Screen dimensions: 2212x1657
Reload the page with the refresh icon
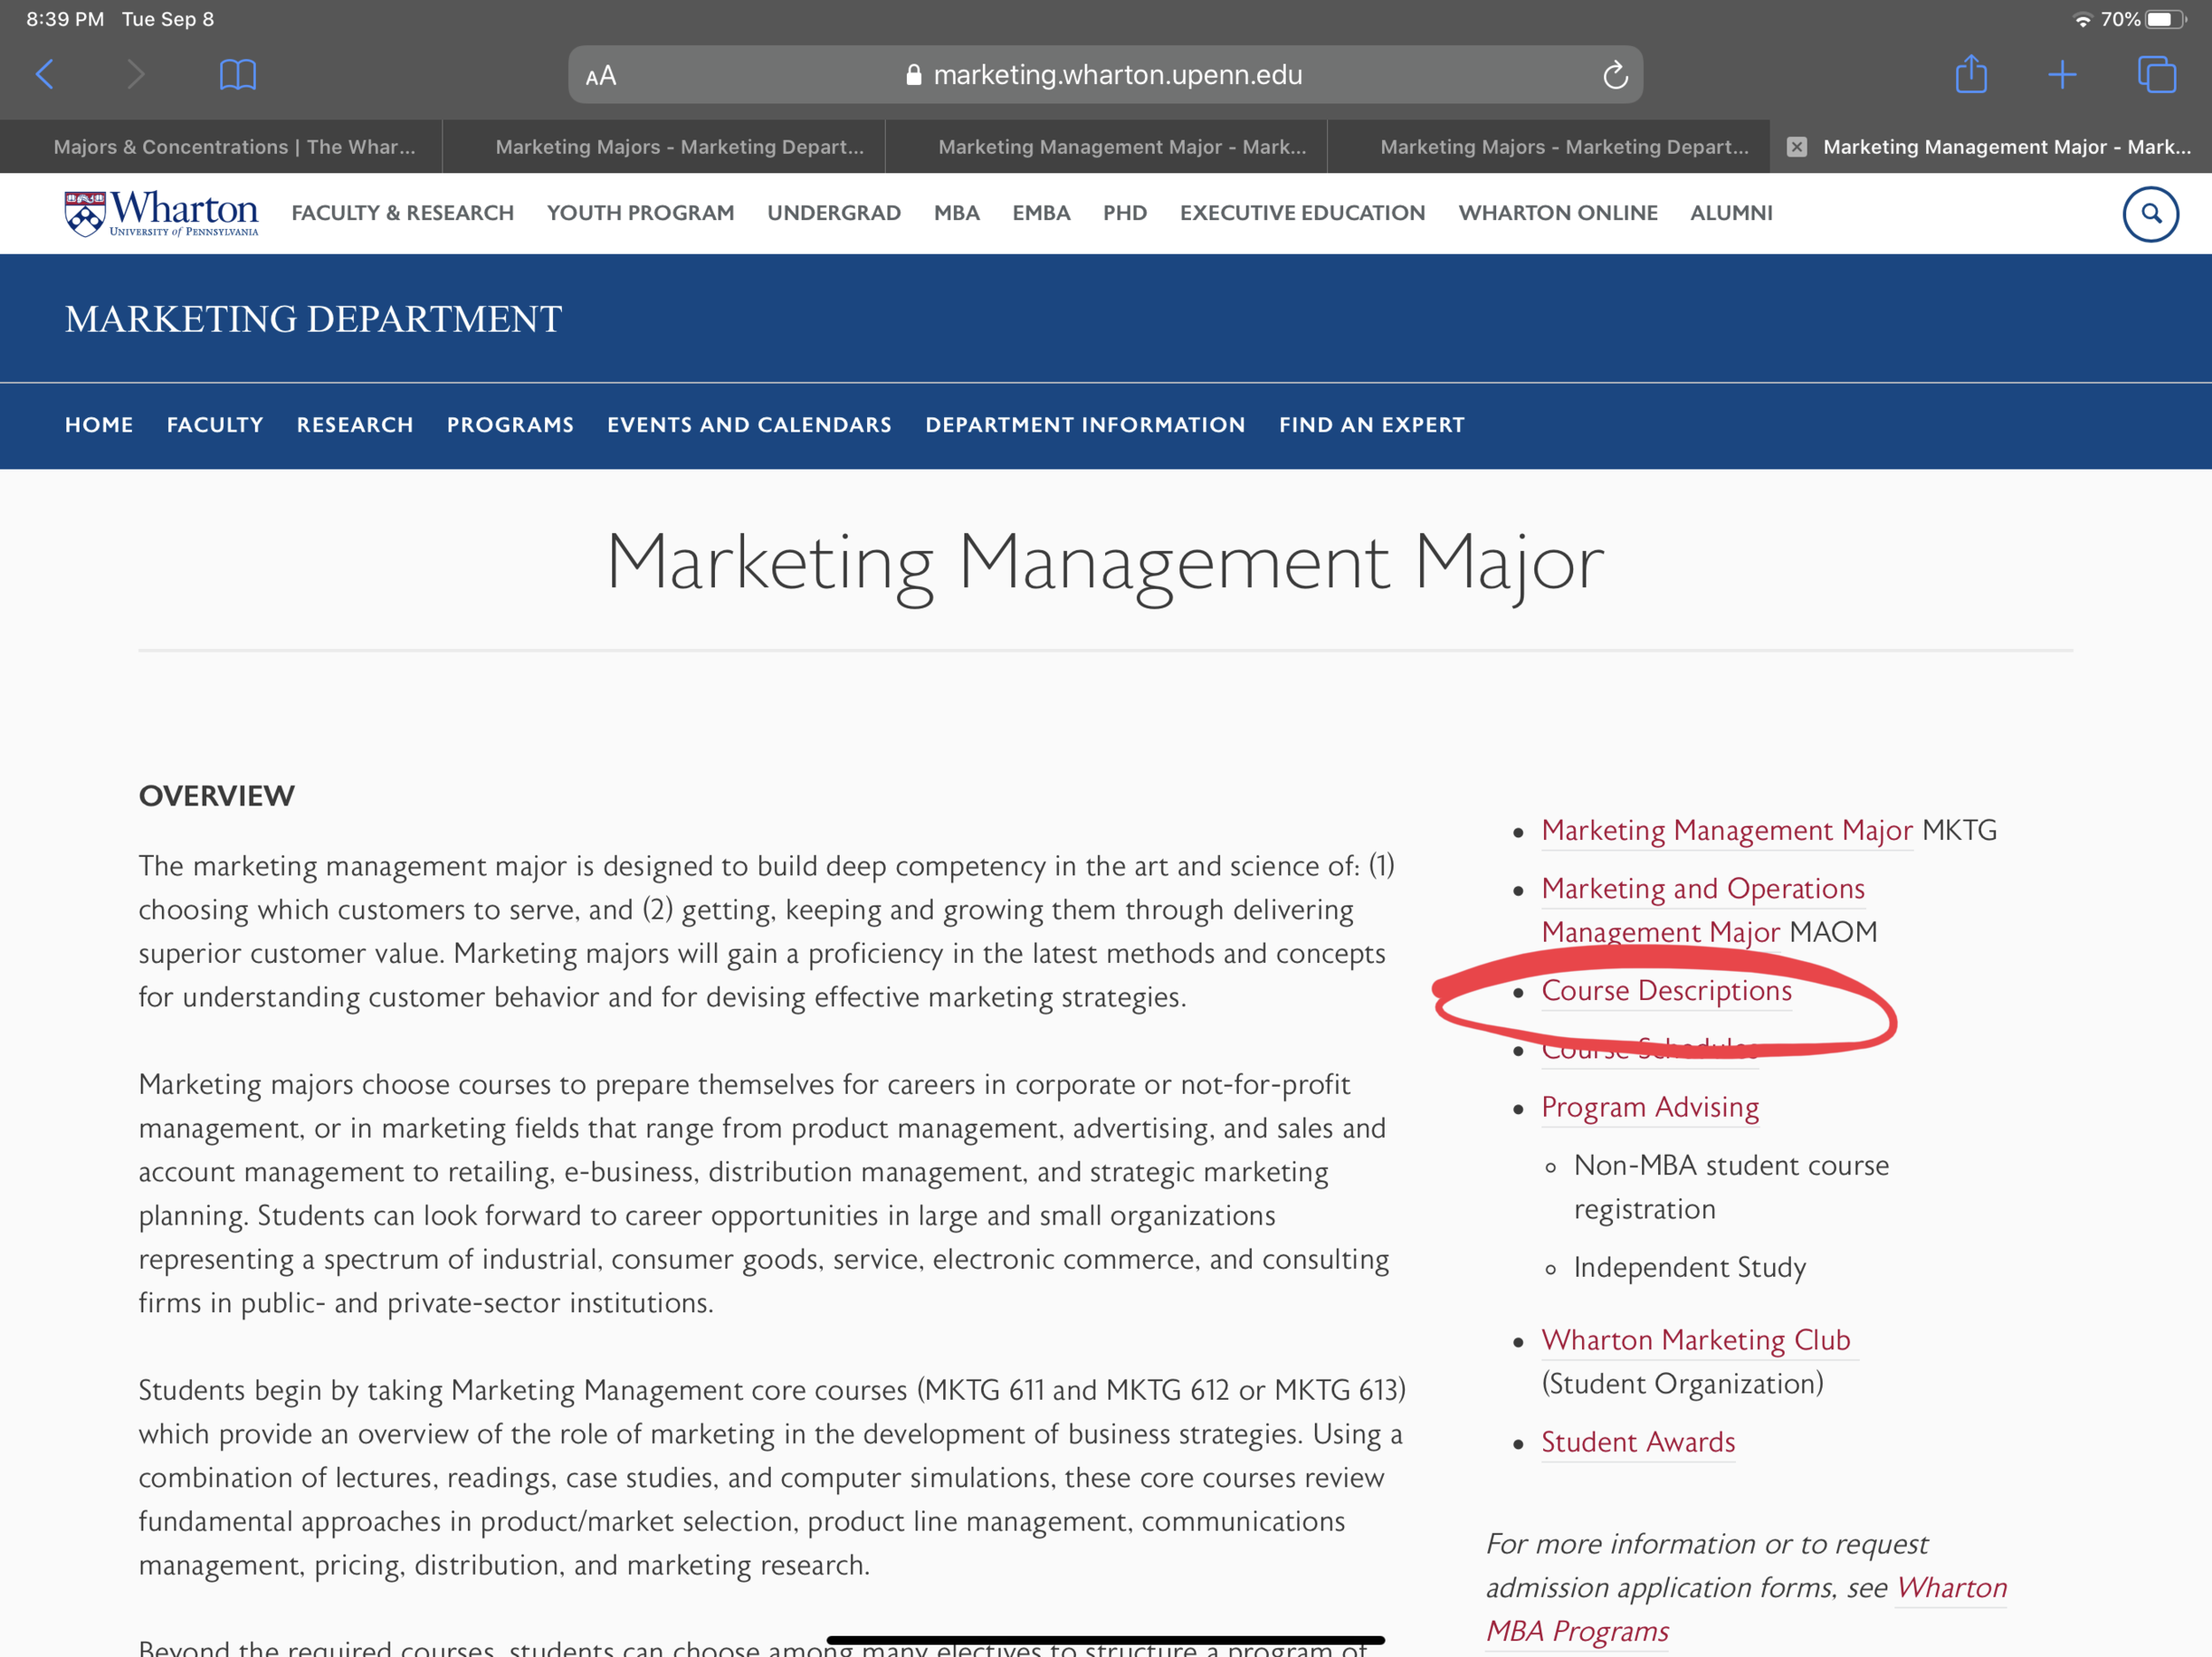click(1615, 75)
